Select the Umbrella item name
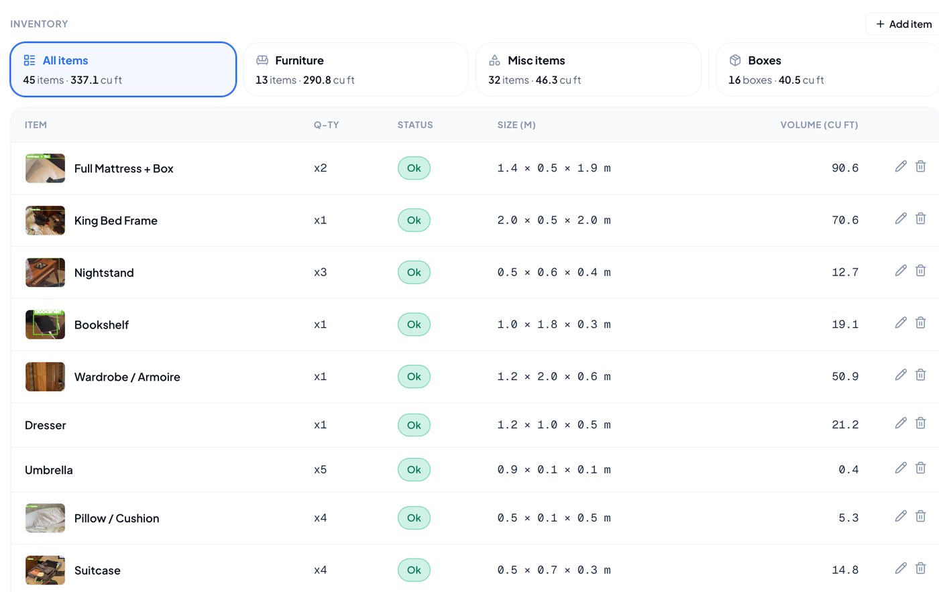 pyautogui.click(x=49, y=470)
